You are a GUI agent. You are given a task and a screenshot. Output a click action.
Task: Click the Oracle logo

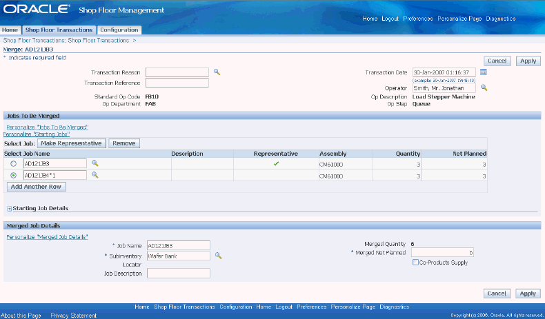(36, 9)
